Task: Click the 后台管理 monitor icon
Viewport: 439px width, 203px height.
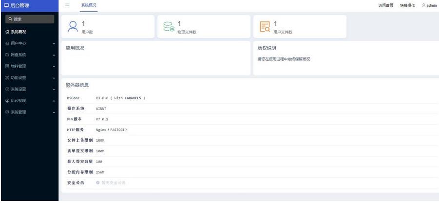Action: 6,5
